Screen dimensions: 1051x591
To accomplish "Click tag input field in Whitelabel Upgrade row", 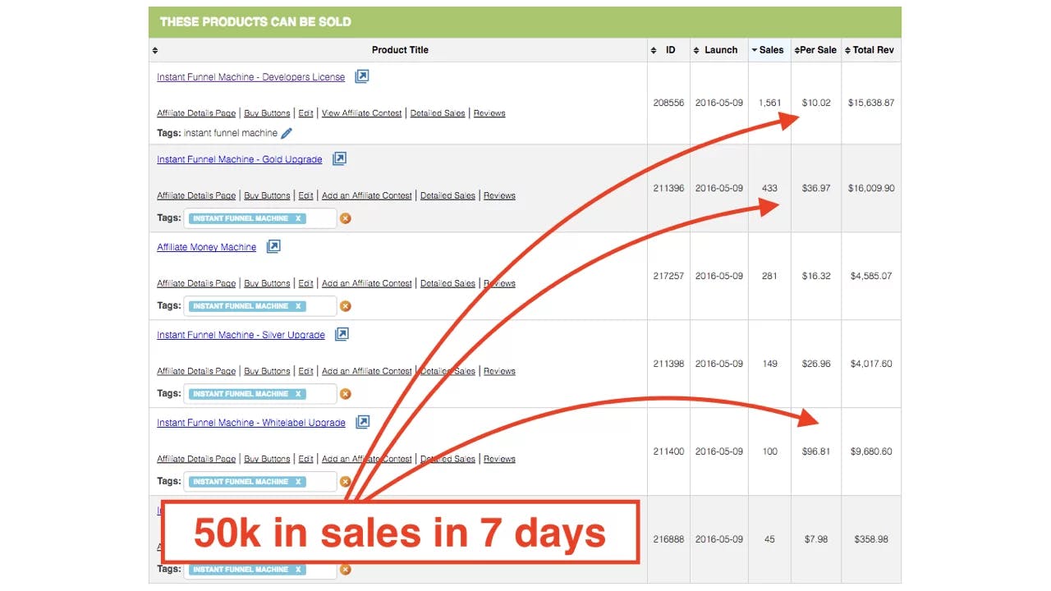I will pos(260,482).
